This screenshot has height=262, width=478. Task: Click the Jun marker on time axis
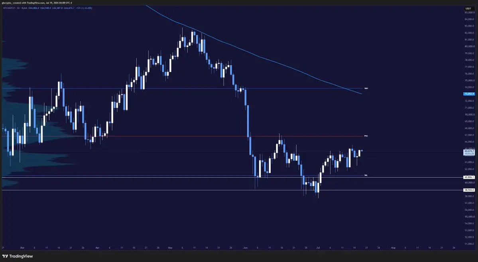(x=246, y=248)
